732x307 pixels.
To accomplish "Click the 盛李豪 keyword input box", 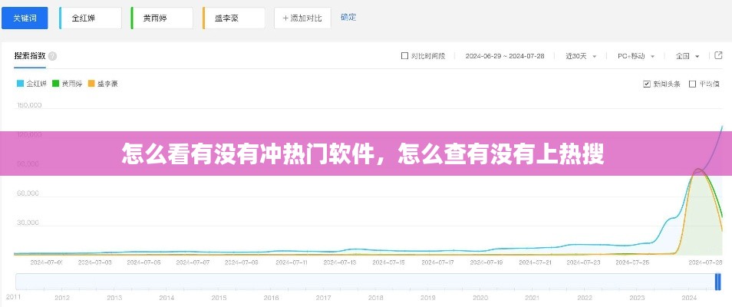I will pos(234,18).
